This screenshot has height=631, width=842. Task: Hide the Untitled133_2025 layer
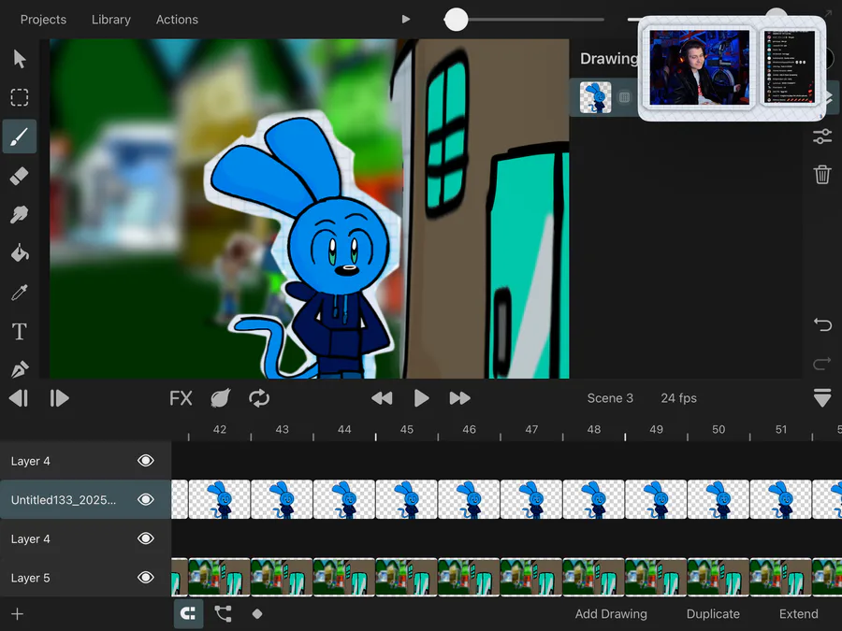click(146, 499)
